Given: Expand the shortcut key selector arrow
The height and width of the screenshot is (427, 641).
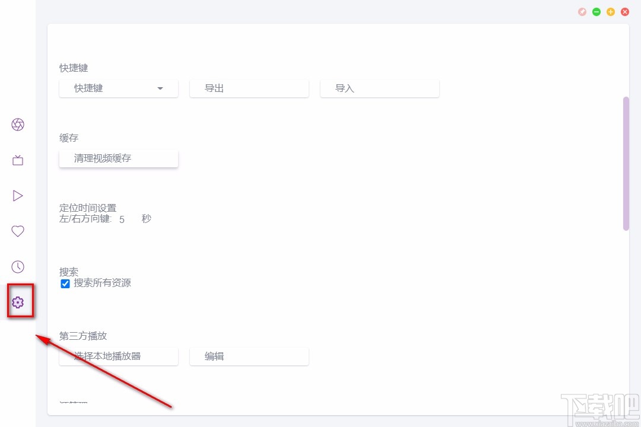Looking at the screenshot, I should [160, 88].
